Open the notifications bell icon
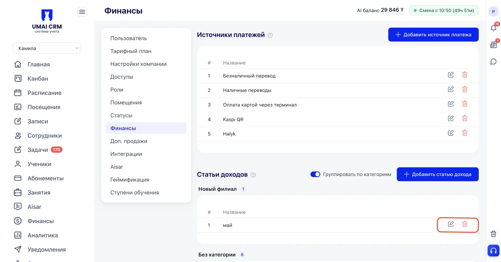This screenshot has width=501, height=262. point(493,28)
